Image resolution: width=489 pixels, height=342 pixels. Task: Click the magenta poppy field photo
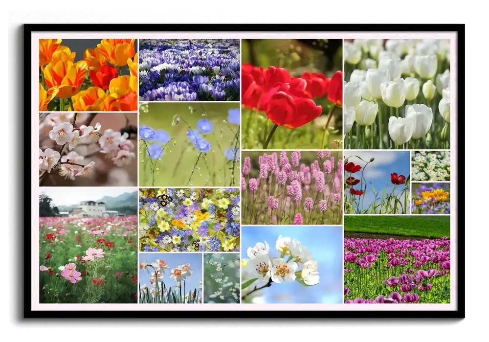click(x=397, y=259)
